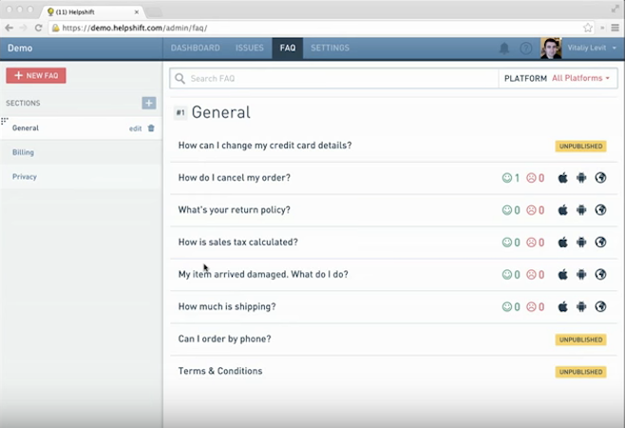Click the Apple icon for 'What's your return policy?'
The width and height of the screenshot is (625, 428).
[x=563, y=210]
